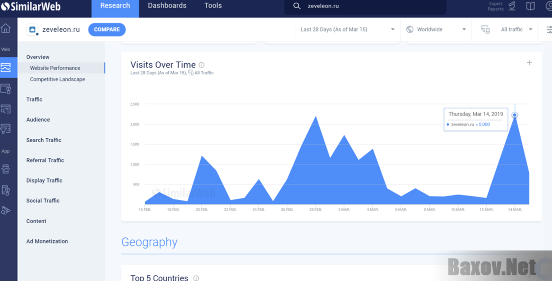This screenshot has height=281, width=552.
Task: Open the date range dropdown Last 28 Days
Action: point(347,30)
